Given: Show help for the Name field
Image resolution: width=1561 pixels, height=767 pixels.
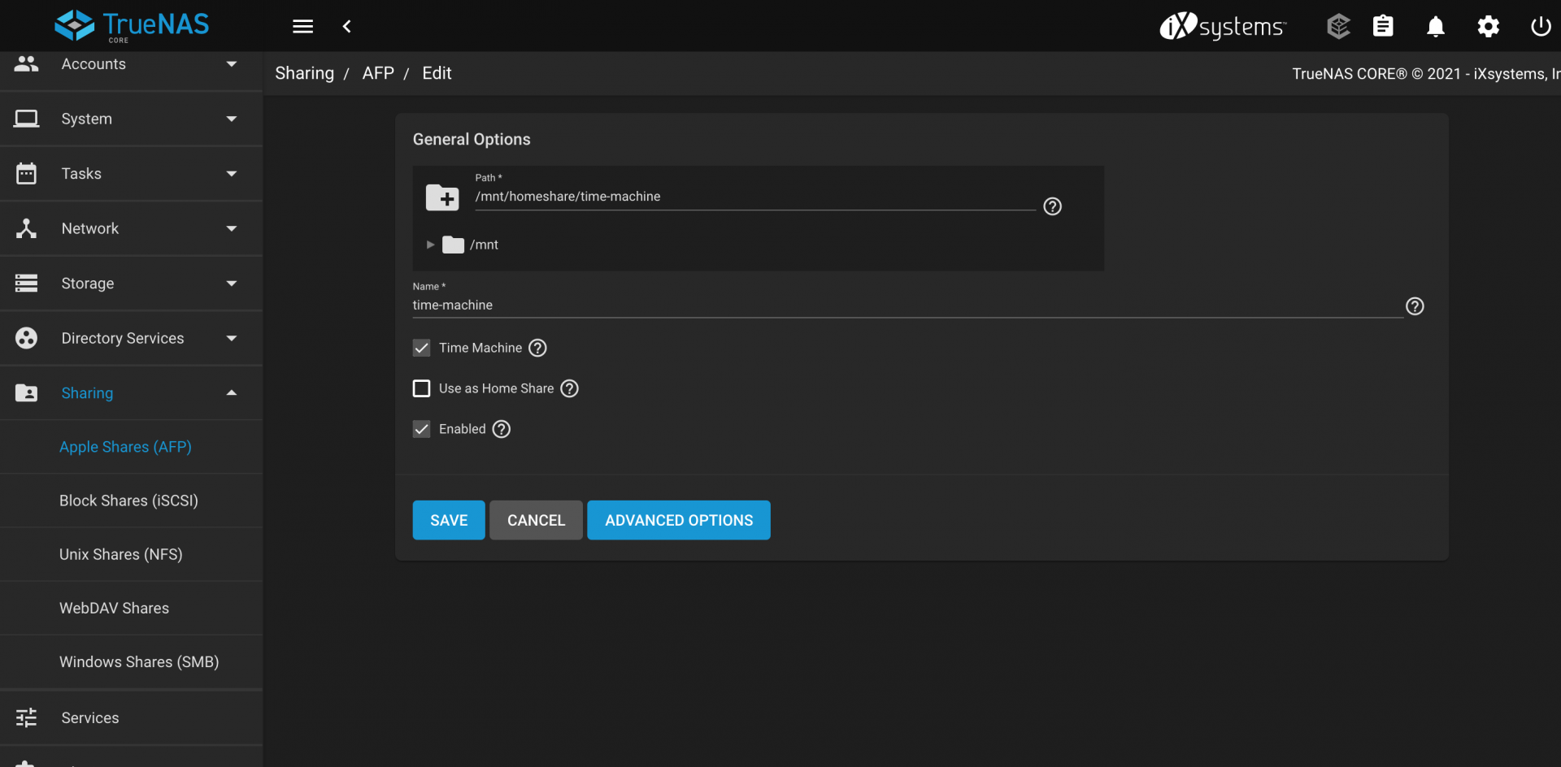Looking at the screenshot, I should coord(1415,306).
